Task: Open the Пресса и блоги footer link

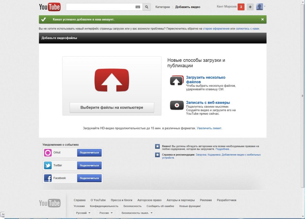Action: coord(121,200)
